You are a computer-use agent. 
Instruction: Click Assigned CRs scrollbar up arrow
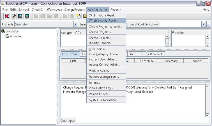pyautogui.click(x=167, y=37)
